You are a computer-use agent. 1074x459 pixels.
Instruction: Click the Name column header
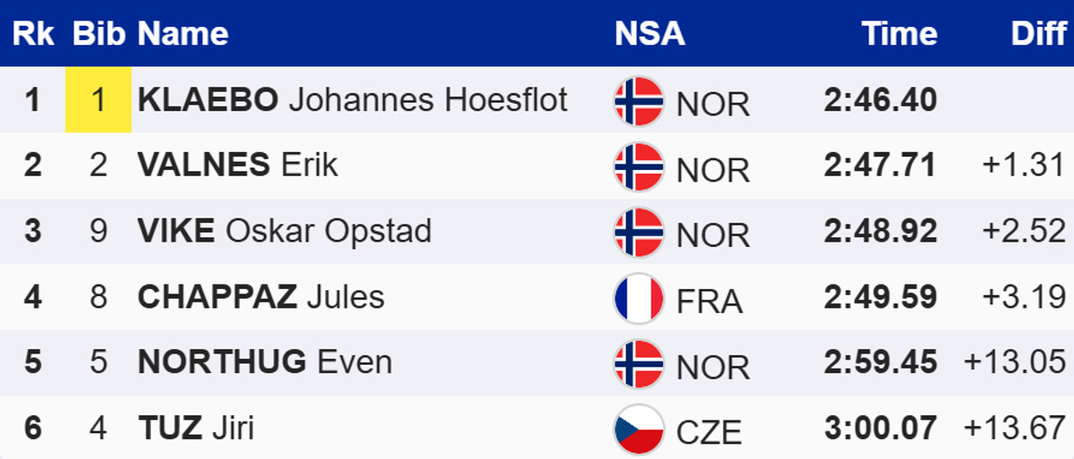pos(183,34)
